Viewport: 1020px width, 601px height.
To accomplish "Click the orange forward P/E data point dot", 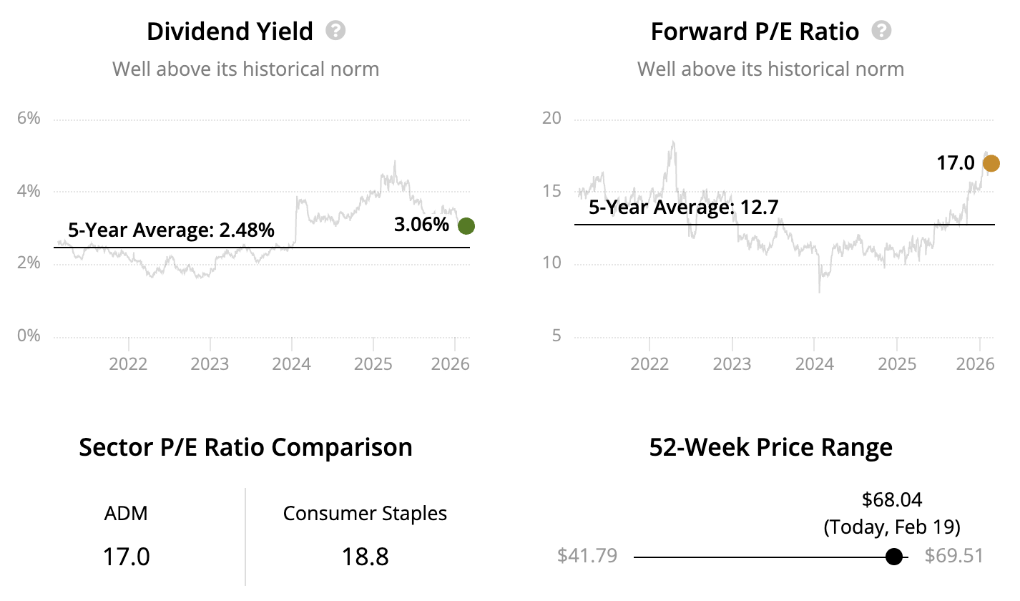I will point(991,163).
